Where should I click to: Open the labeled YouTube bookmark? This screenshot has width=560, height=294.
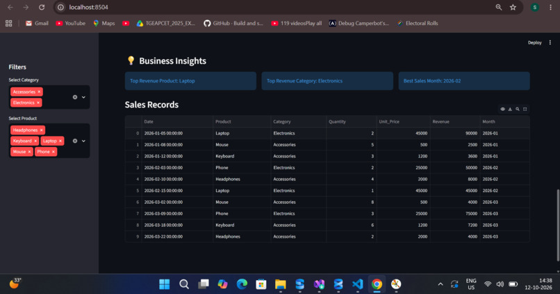pyautogui.click(x=70, y=23)
